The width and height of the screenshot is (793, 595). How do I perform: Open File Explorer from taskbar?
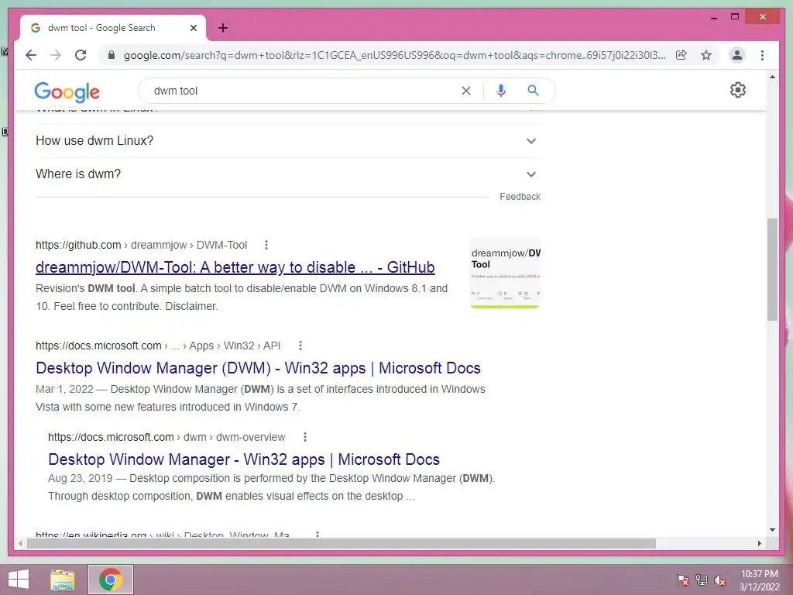(63, 580)
